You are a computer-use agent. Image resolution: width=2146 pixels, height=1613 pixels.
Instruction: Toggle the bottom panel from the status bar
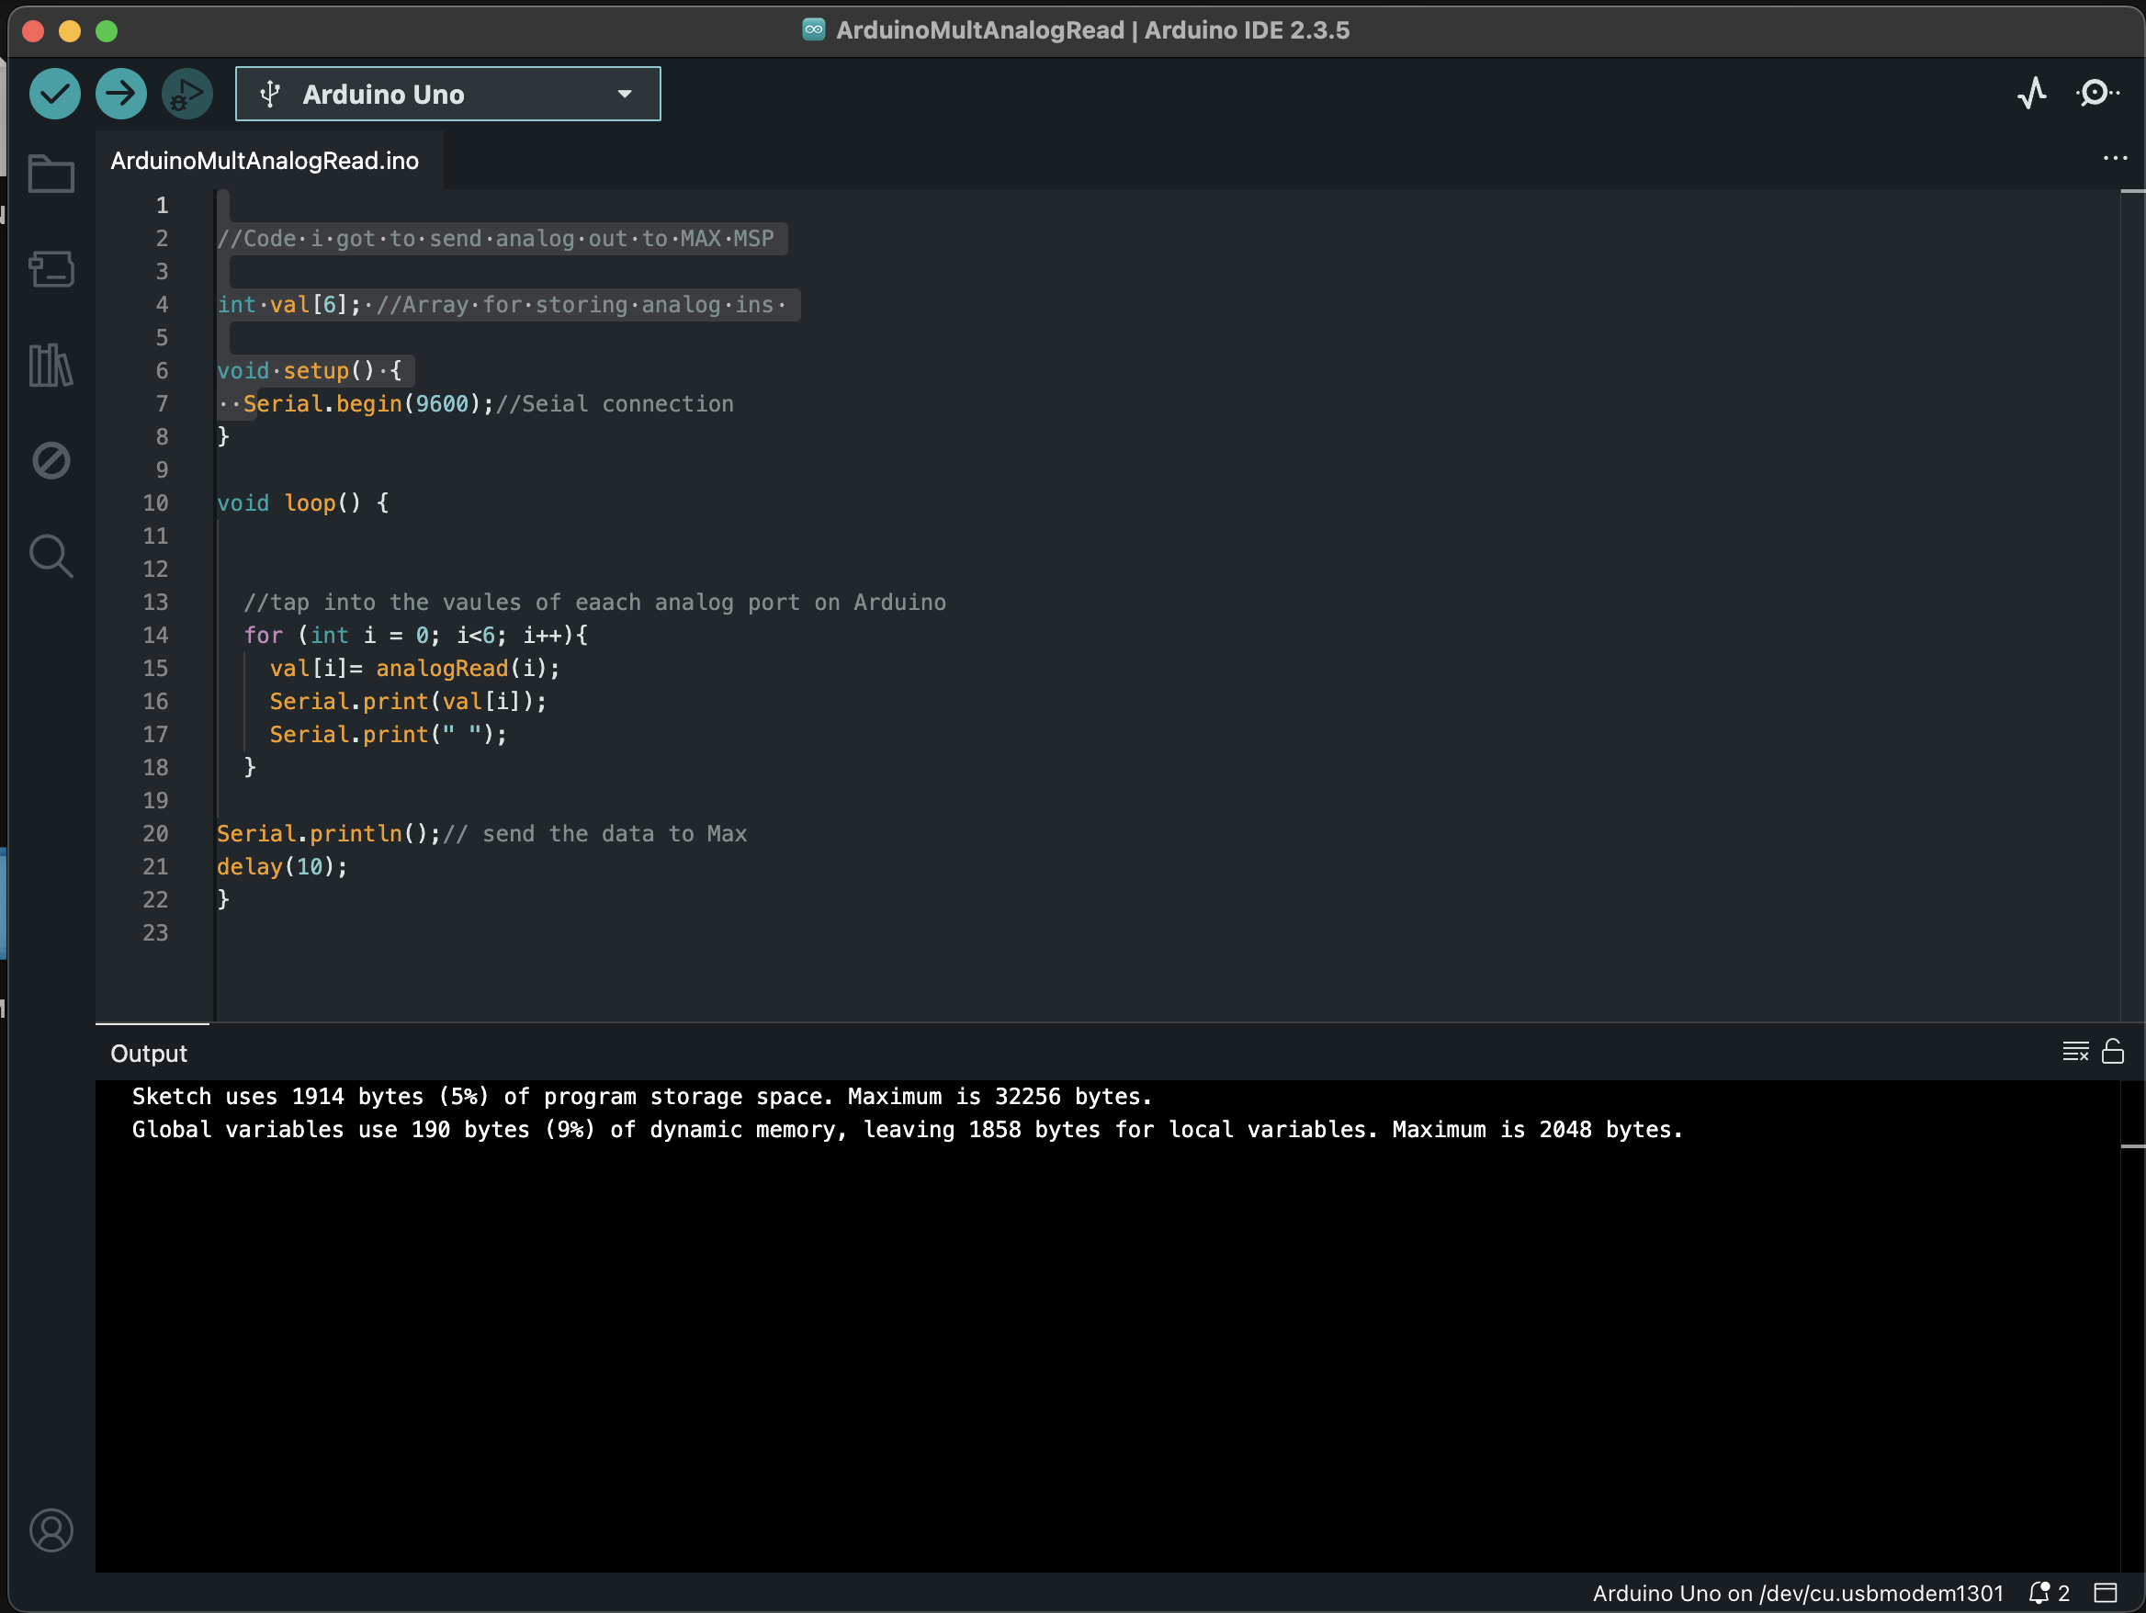pyautogui.click(x=2105, y=1593)
